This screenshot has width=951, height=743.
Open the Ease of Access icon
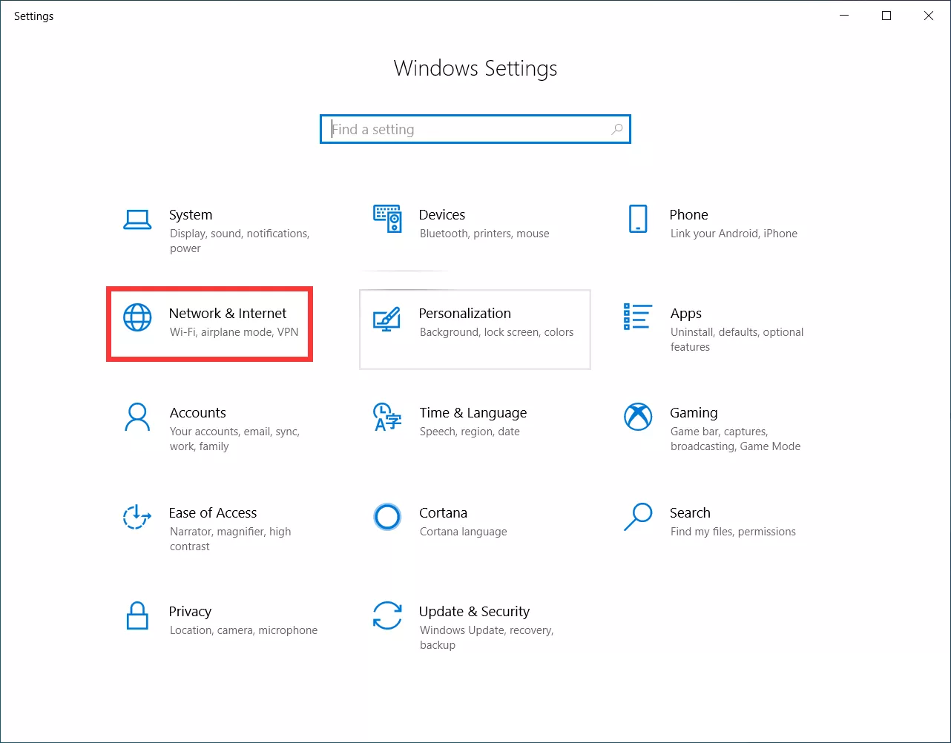tap(137, 517)
